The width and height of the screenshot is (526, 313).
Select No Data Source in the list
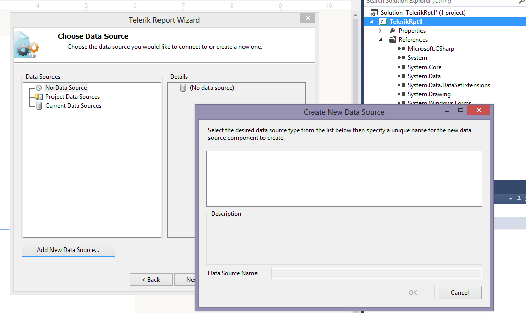click(x=66, y=88)
